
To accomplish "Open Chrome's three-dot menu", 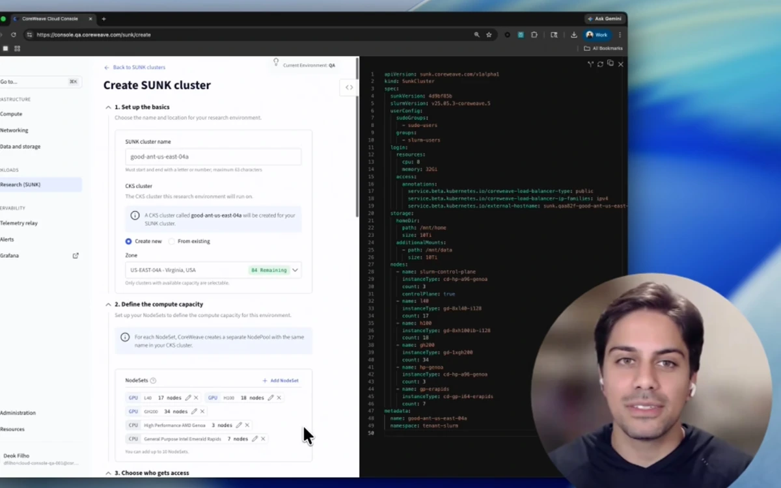I will pyautogui.click(x=620, y=34).
